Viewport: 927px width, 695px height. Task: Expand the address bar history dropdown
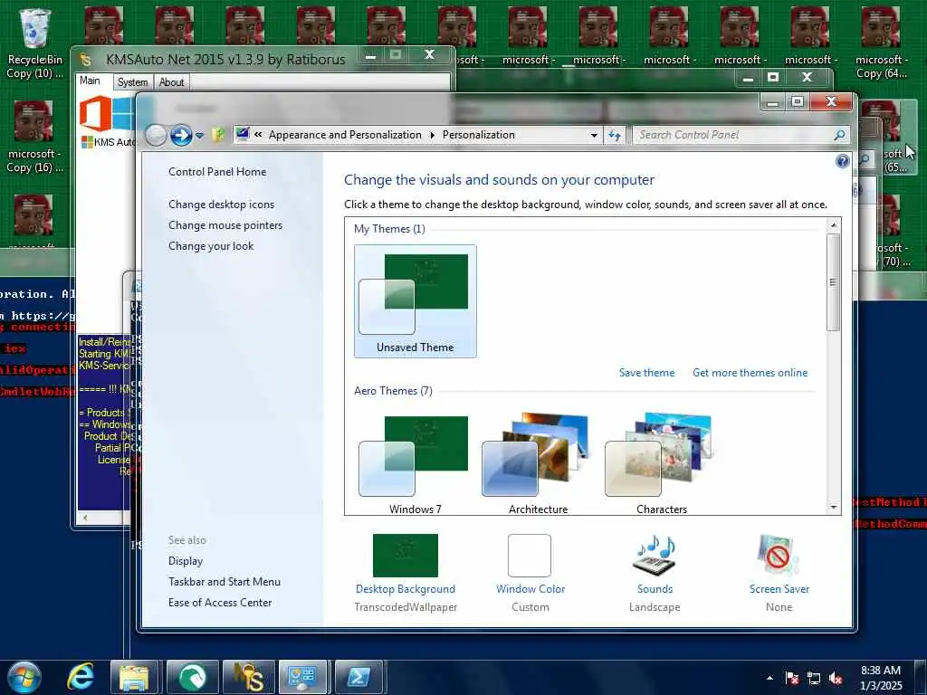[594, 136]
